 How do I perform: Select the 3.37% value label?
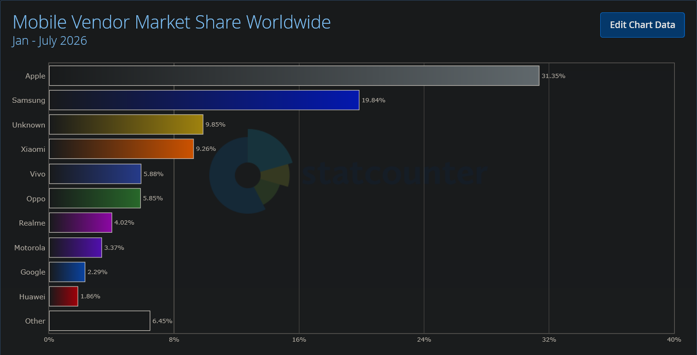point(114,248)
